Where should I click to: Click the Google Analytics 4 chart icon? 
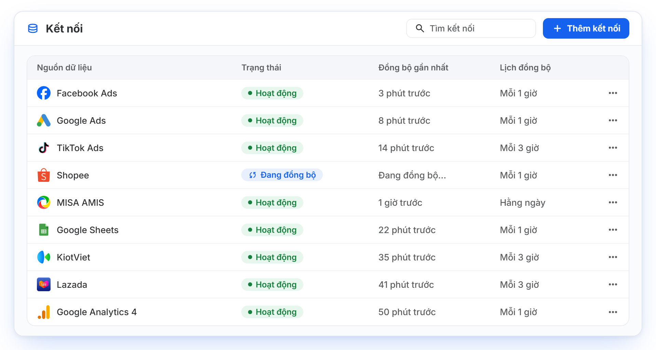coord(44,312)
